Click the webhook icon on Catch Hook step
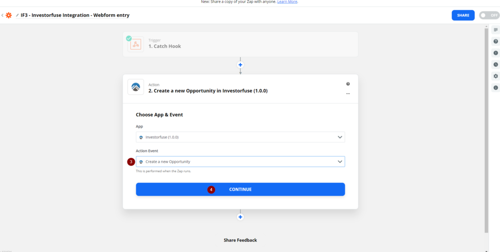 click(x=136, y=44)
